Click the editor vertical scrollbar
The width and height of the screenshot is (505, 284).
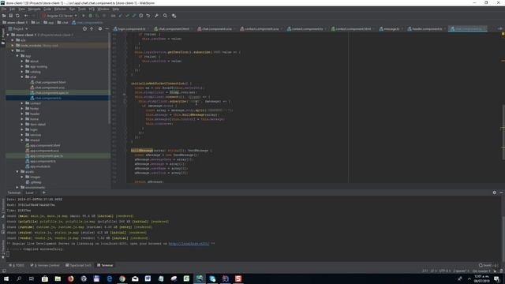(x=503, y=132)
